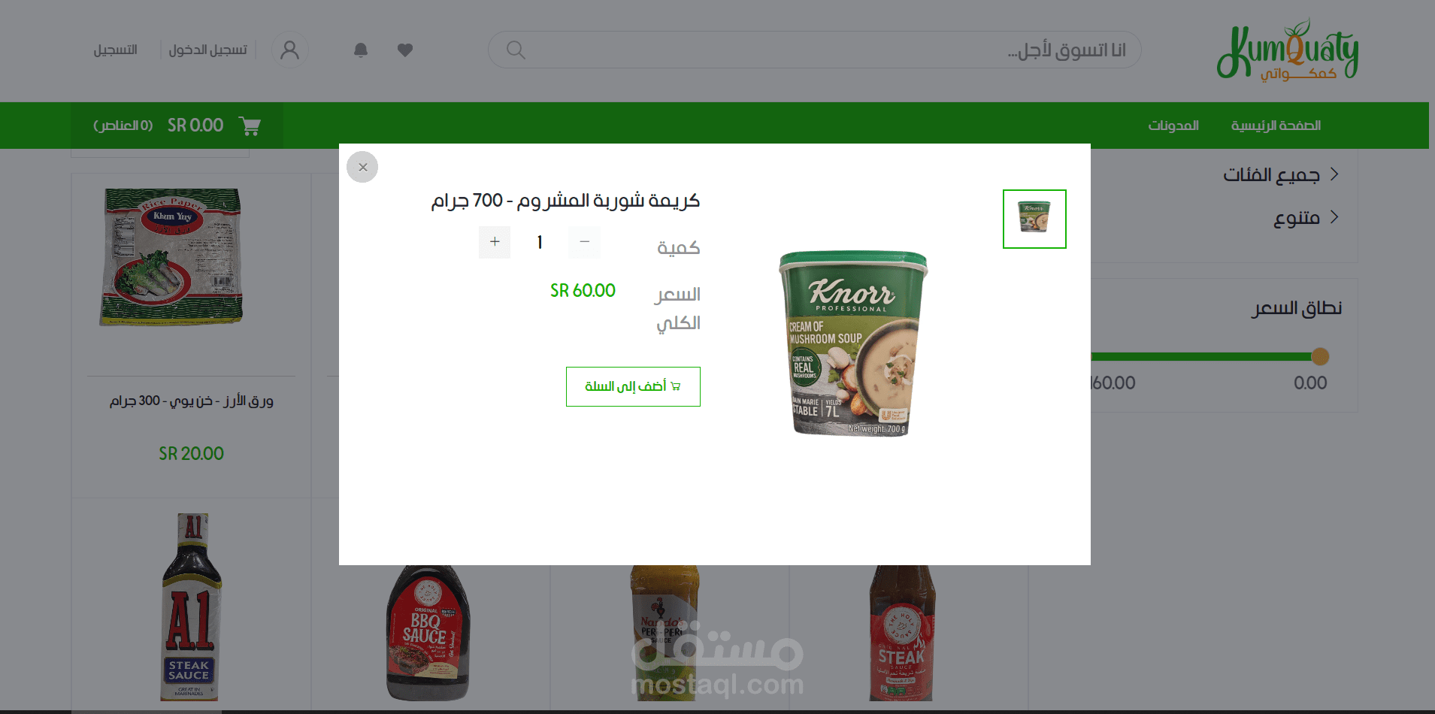This screenshot has height=714, width=1435.
Task: Click the التسجيل register link
Action: click(115, 50)
